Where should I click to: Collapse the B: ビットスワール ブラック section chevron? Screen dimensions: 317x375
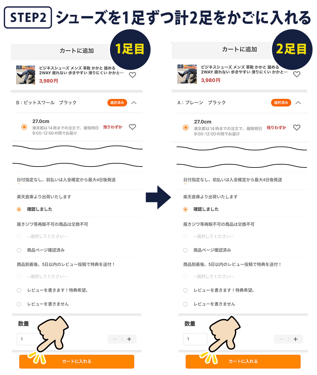[x=134, y=103]
